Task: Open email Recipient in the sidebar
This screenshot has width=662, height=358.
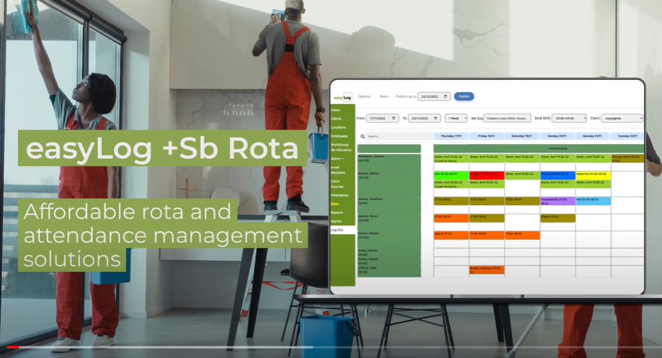Action: pyautogui.click(x=338, y=170)
